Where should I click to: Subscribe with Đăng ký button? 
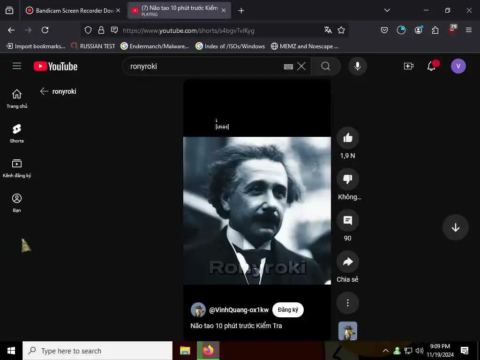(x=288, y=310)
